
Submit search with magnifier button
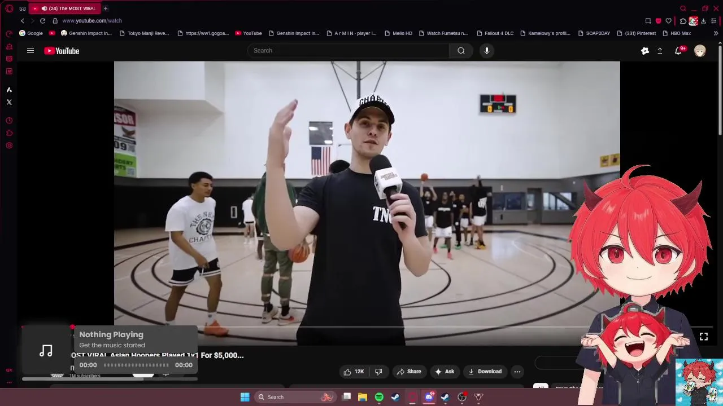tap(461, 51)
